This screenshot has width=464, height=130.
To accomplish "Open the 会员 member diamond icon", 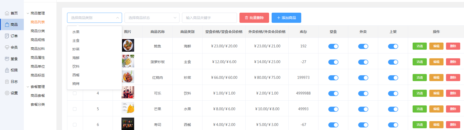I will coord(7,47).
